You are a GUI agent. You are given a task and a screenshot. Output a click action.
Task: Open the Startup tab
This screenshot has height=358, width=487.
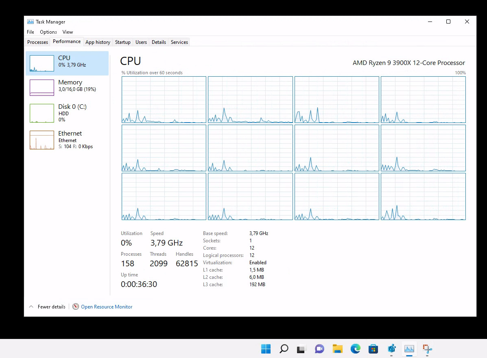(123, 42)
